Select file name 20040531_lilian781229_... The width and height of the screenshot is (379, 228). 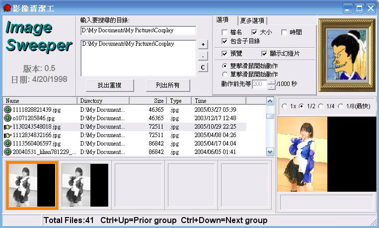coord(45,152)
